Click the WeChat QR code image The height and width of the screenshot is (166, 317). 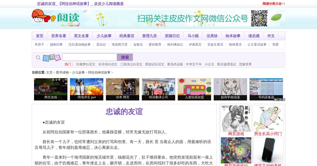[x=259, y=18]
